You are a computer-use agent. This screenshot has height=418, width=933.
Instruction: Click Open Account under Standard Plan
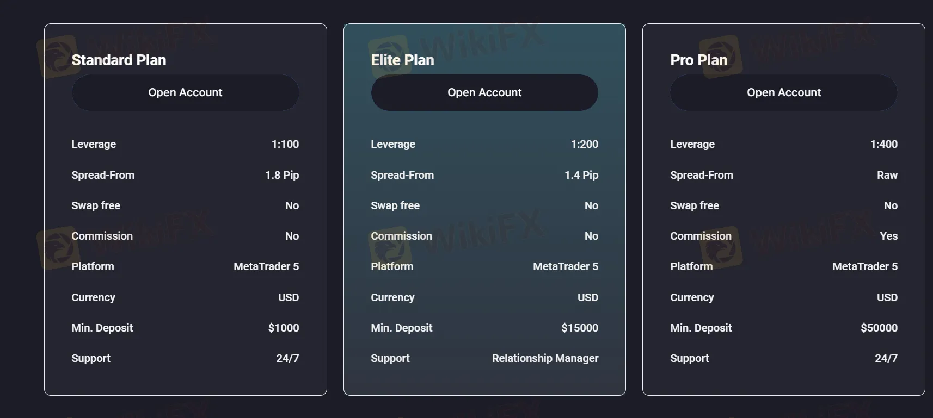click(185, 93)
